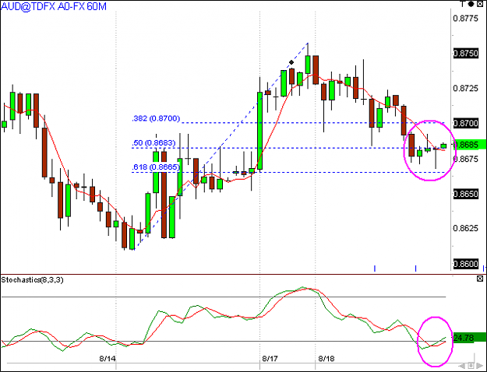The image size is (487, 372).
Task: Click the 0.8775 price axis label
Action: coord(465,19)
